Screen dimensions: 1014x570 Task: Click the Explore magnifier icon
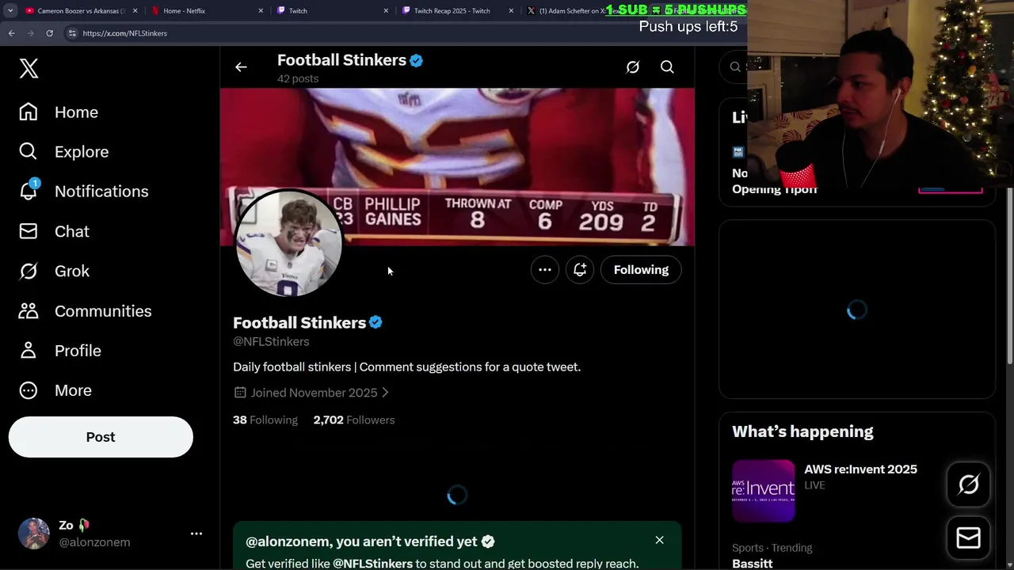(29, 152)
